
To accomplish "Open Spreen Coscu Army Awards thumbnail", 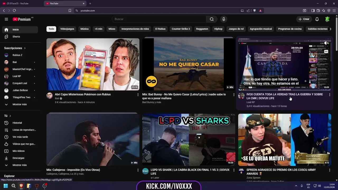I will point(284,140).
